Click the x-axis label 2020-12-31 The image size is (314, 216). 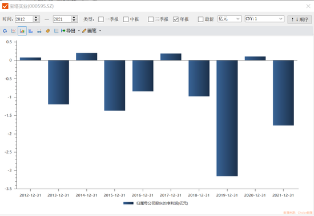pyautogui.click(x=255, y=195)
